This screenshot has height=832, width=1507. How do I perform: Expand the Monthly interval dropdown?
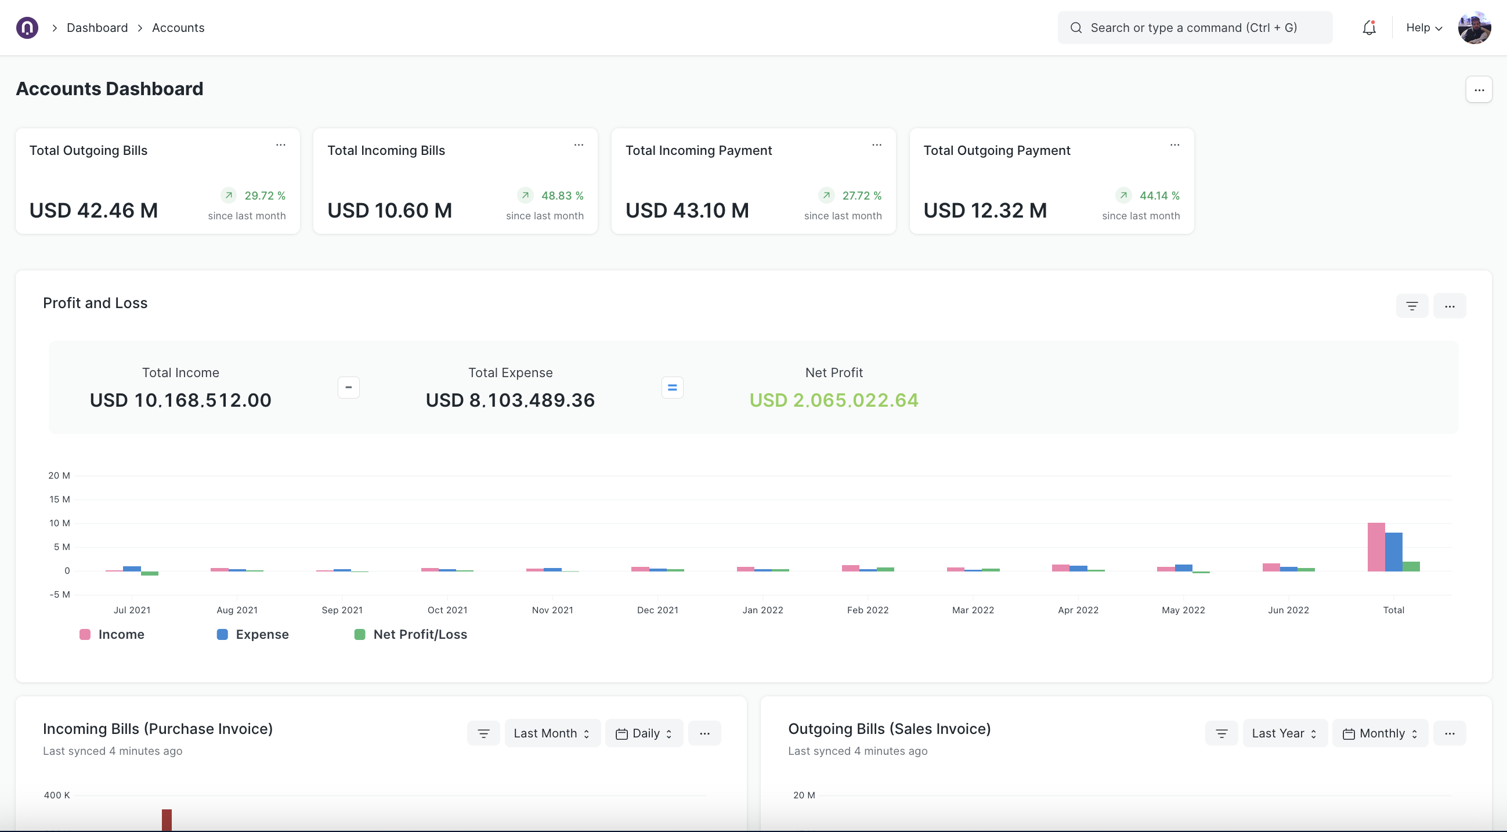(1379, 733)
